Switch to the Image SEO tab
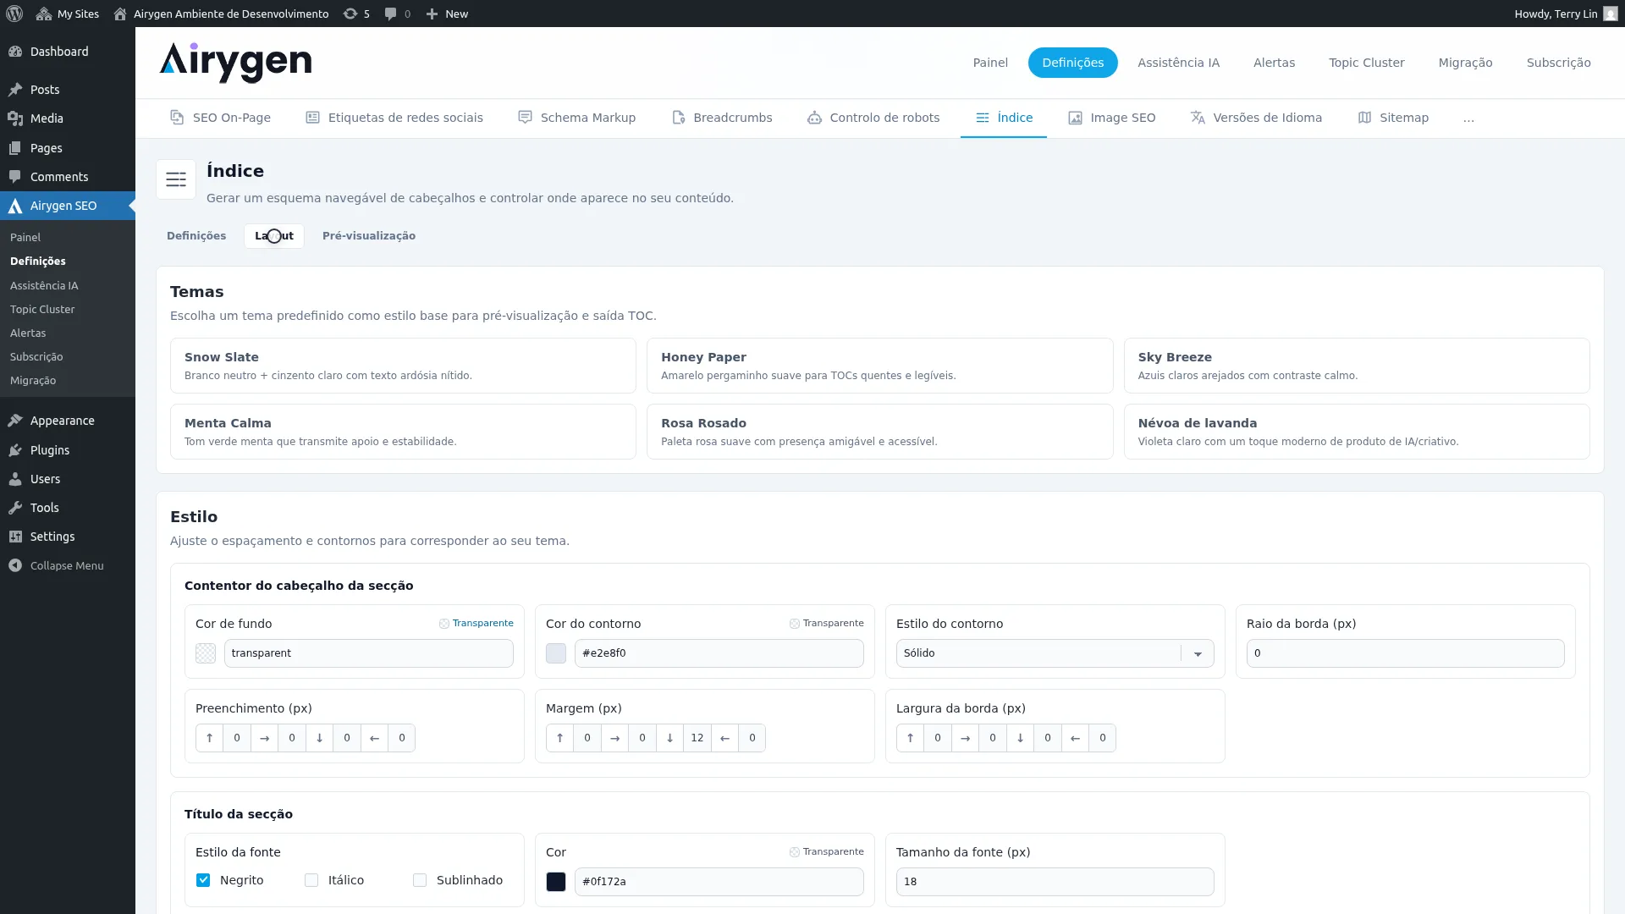The width and height of the screenshot is (1625, 914). point(1111,118)
